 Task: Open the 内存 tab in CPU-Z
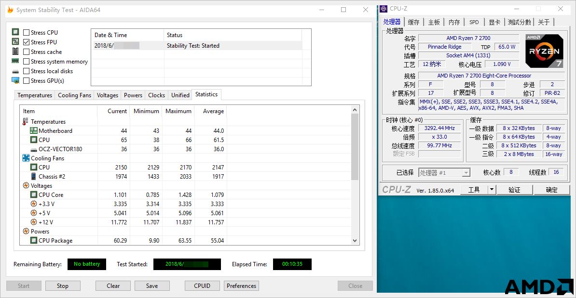point(454,22)
